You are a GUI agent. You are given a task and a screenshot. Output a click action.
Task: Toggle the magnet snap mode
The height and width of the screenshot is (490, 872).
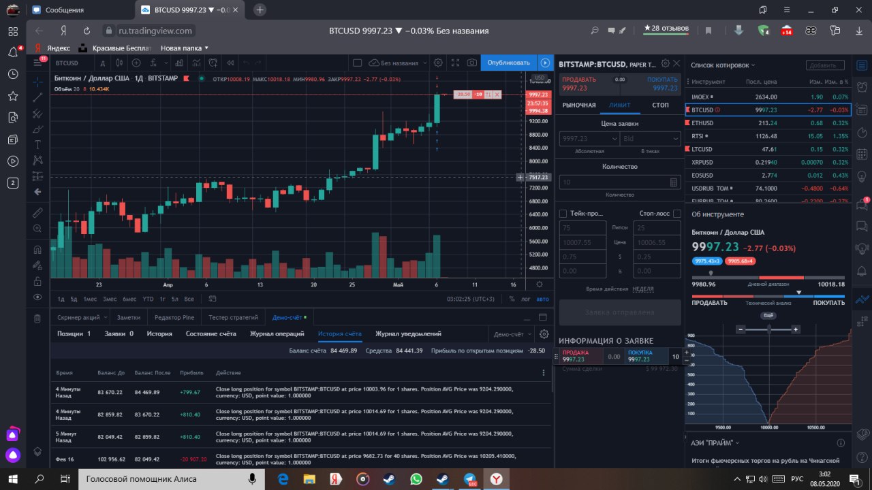click(x=37, y=249)
